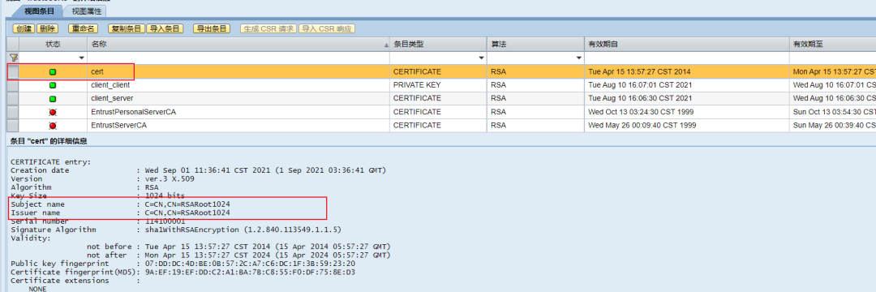Select the row selector for EntrustPersonalServerCA

tap(13, 112)
